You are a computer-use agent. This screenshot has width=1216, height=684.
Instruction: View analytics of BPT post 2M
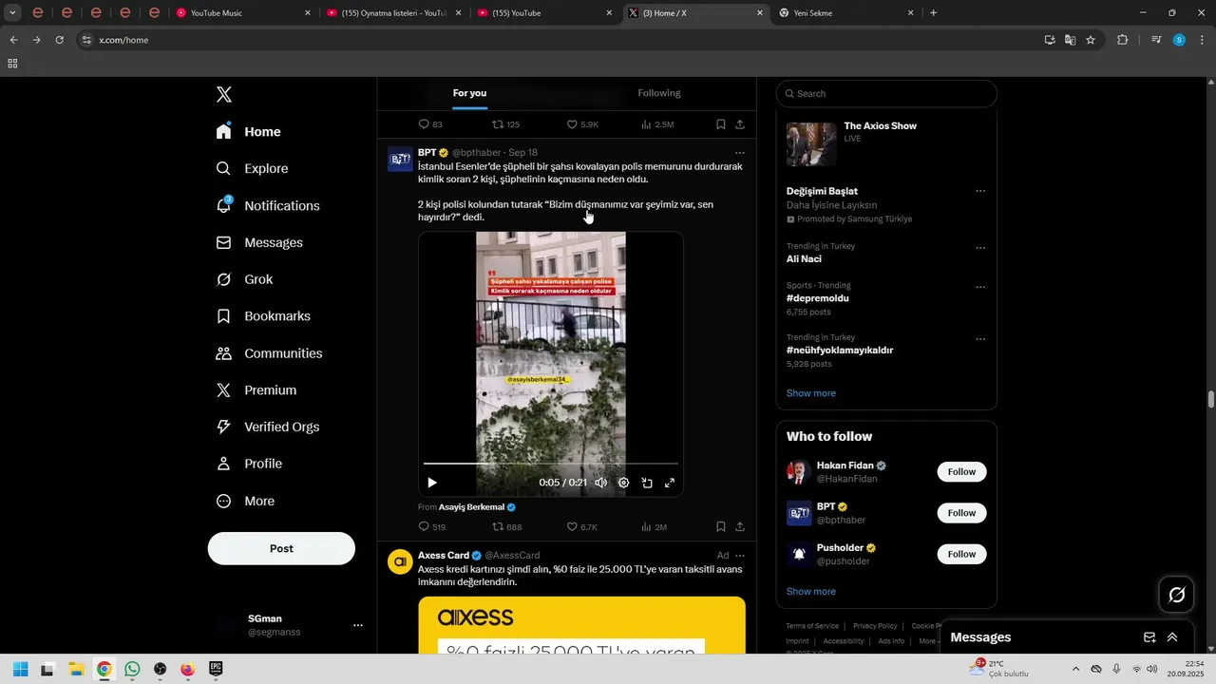click(x=654, y=526)
